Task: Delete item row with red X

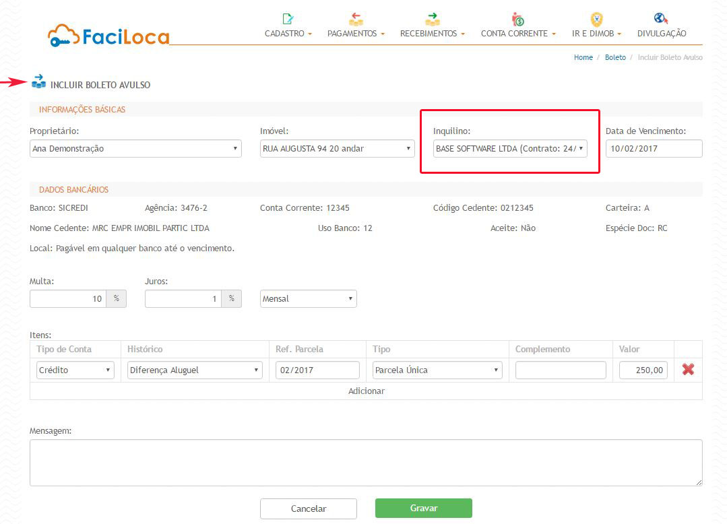Action: coord(688,370)
